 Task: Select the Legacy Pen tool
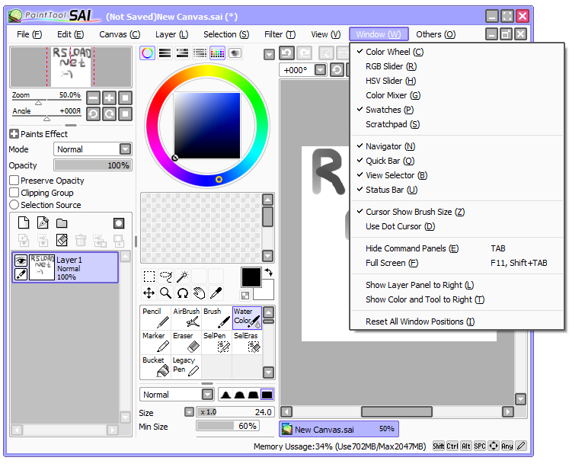pyautogui.click(x=186, y=366)
